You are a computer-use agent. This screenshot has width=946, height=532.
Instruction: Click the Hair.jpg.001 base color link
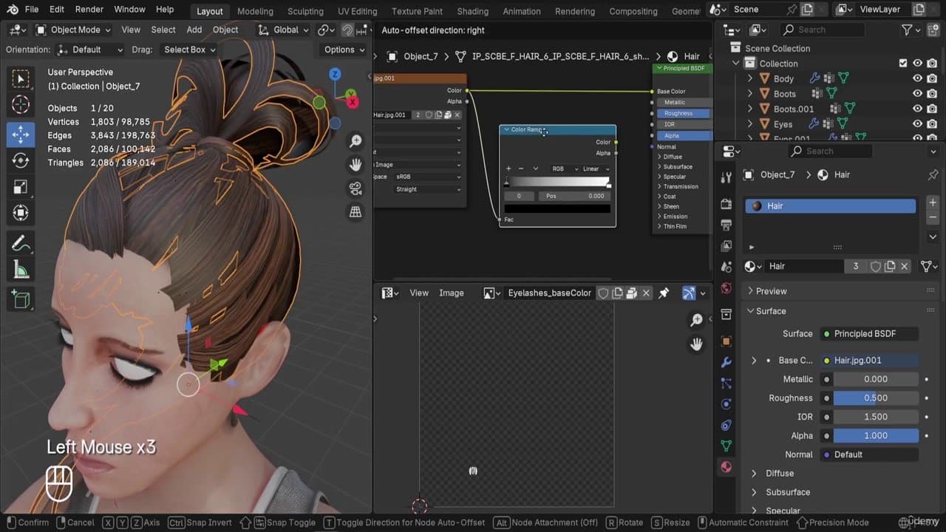[870, 361]
